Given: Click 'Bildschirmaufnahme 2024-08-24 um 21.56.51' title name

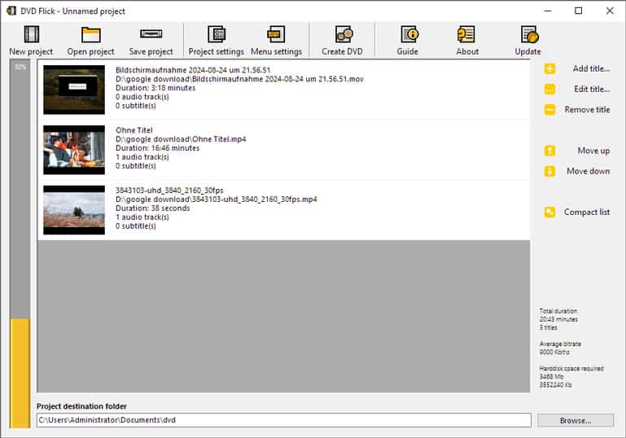Looking at the screenshot, I should (x=193, y=70).
